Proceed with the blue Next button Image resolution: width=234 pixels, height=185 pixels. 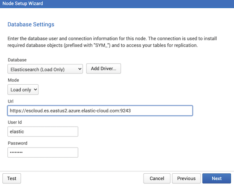click(x=216, y=178)
